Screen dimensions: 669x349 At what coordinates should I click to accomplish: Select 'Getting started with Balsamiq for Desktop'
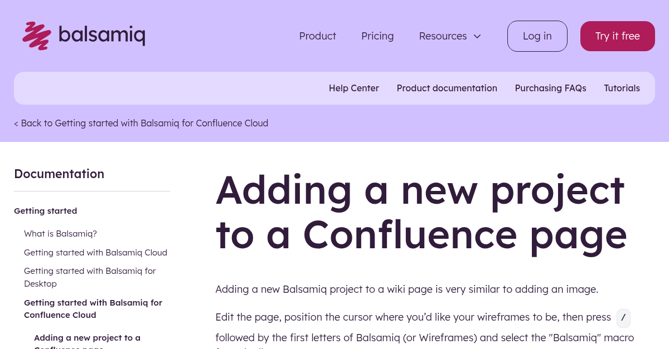tap(90, 277)
